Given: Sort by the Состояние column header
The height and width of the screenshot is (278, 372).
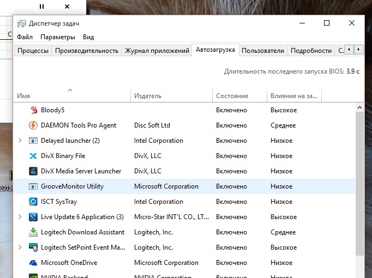Looking at the screenshot, I should pyautogui.click(x=239, y=95).
